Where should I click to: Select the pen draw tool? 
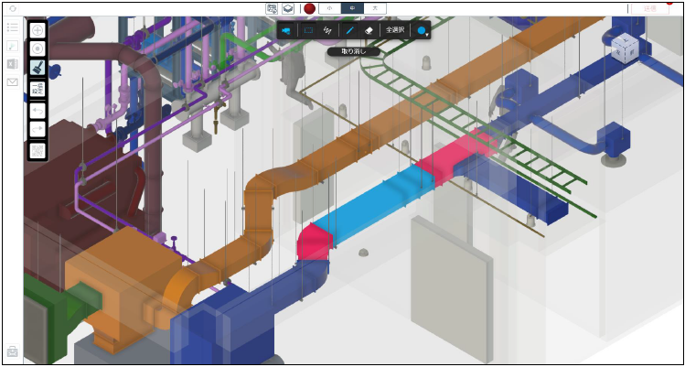(x=348, y=30)
